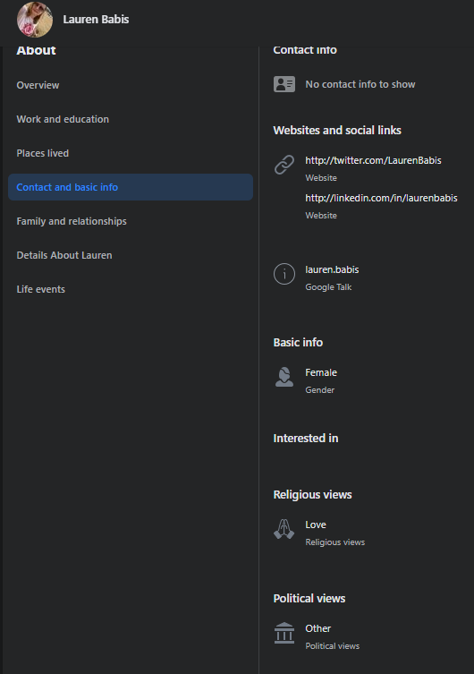474x674 pixels.
Task: Open the linkedin.com/in/laurenbabis link
Action: tap(381, 198)
